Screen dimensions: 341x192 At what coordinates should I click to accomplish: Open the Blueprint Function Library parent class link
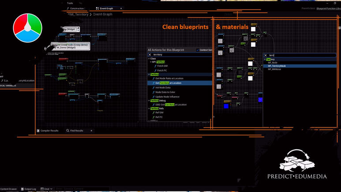[329, 8]
